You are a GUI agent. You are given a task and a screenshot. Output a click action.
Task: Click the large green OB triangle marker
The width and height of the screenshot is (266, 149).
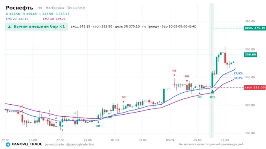(x=212, y=92)
